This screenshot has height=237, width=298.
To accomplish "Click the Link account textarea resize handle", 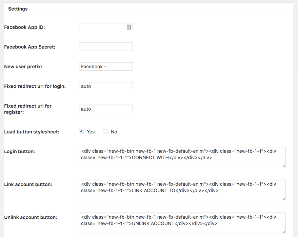I will [x=284, y=199].
